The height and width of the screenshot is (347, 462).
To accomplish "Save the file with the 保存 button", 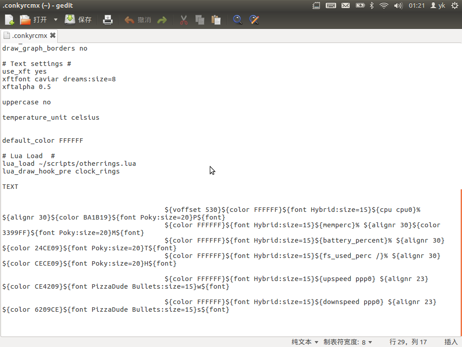I will pos(78,20).
